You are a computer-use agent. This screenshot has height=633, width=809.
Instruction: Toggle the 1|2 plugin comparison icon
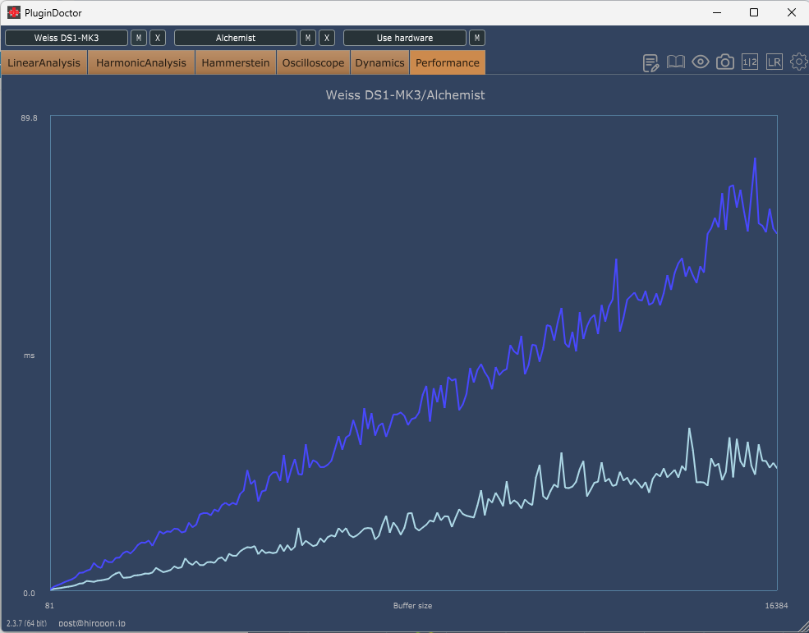tap(750, 62)
